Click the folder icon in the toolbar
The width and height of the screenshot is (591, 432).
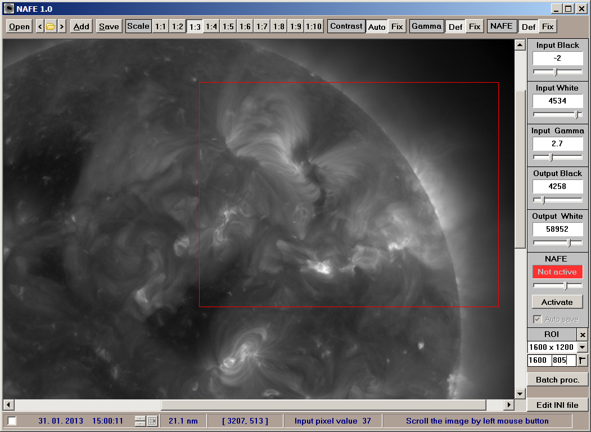point(51,26)
